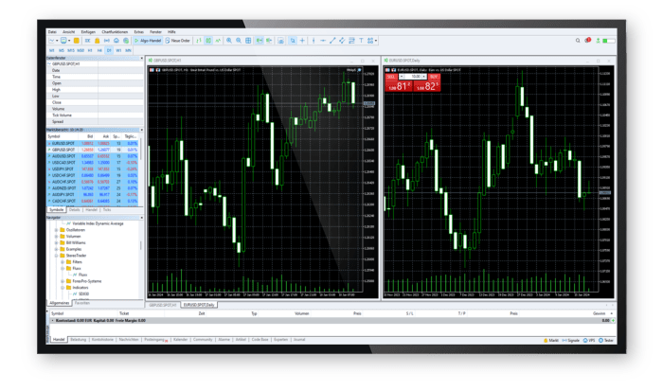Click the auto-scroll chart icon
This screenshot has height=391, width=663.
pos(259,41)
